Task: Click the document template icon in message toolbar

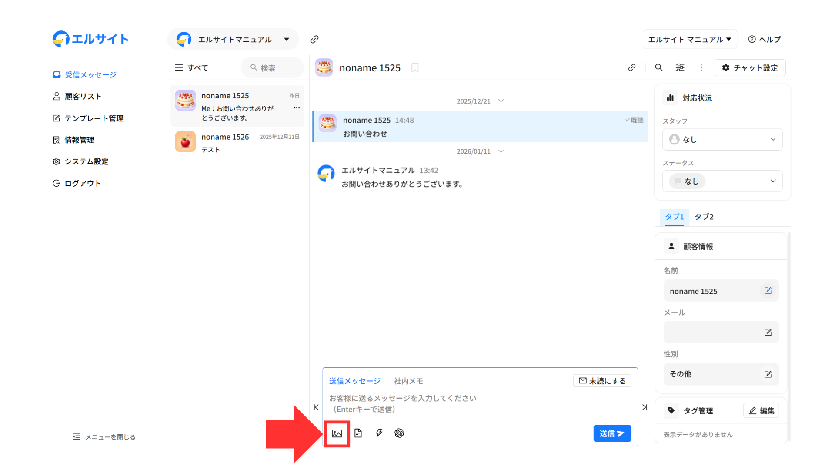Action: 358,433
